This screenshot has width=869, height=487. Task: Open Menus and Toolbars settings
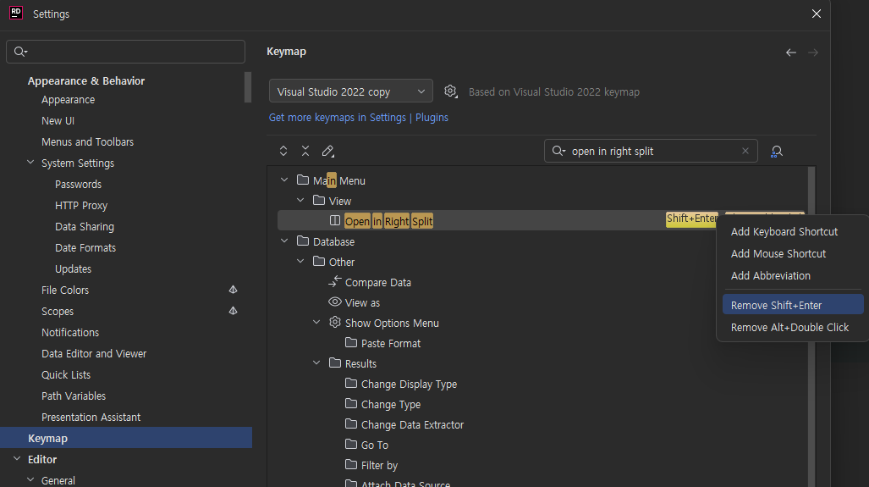pos(87,142)
